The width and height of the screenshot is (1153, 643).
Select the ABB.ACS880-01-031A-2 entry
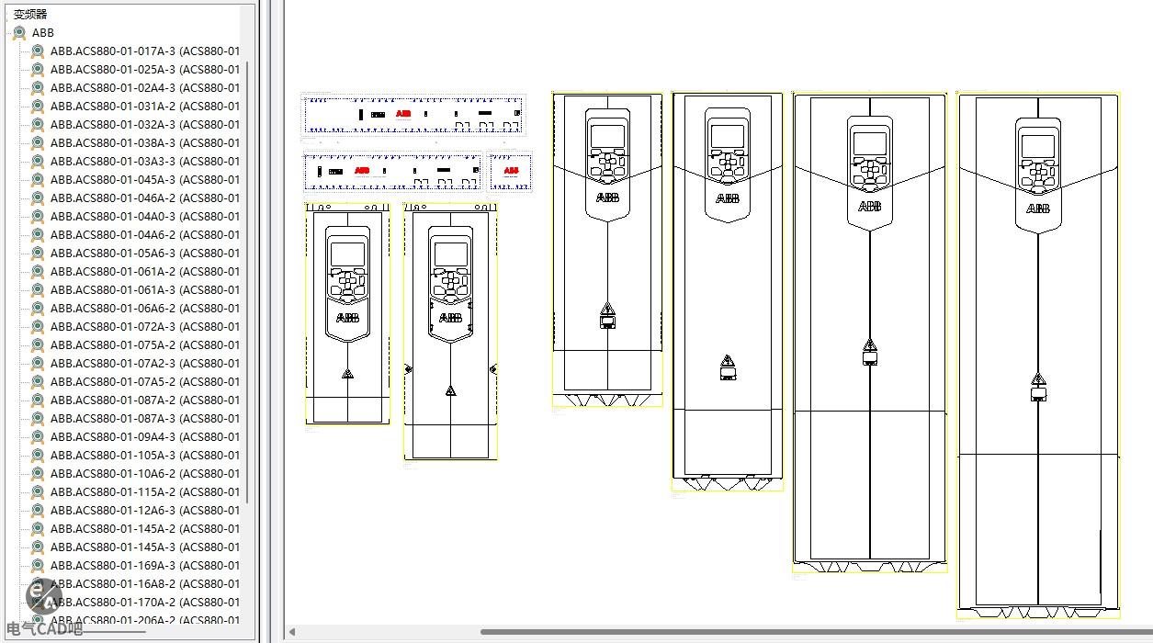(145, 106)
